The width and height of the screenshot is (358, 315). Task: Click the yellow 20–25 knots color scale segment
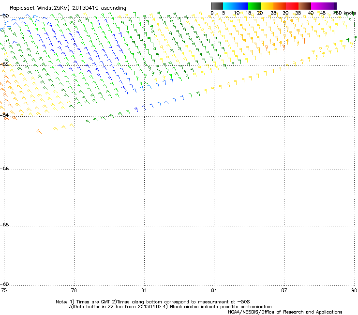tap(267, 6)
